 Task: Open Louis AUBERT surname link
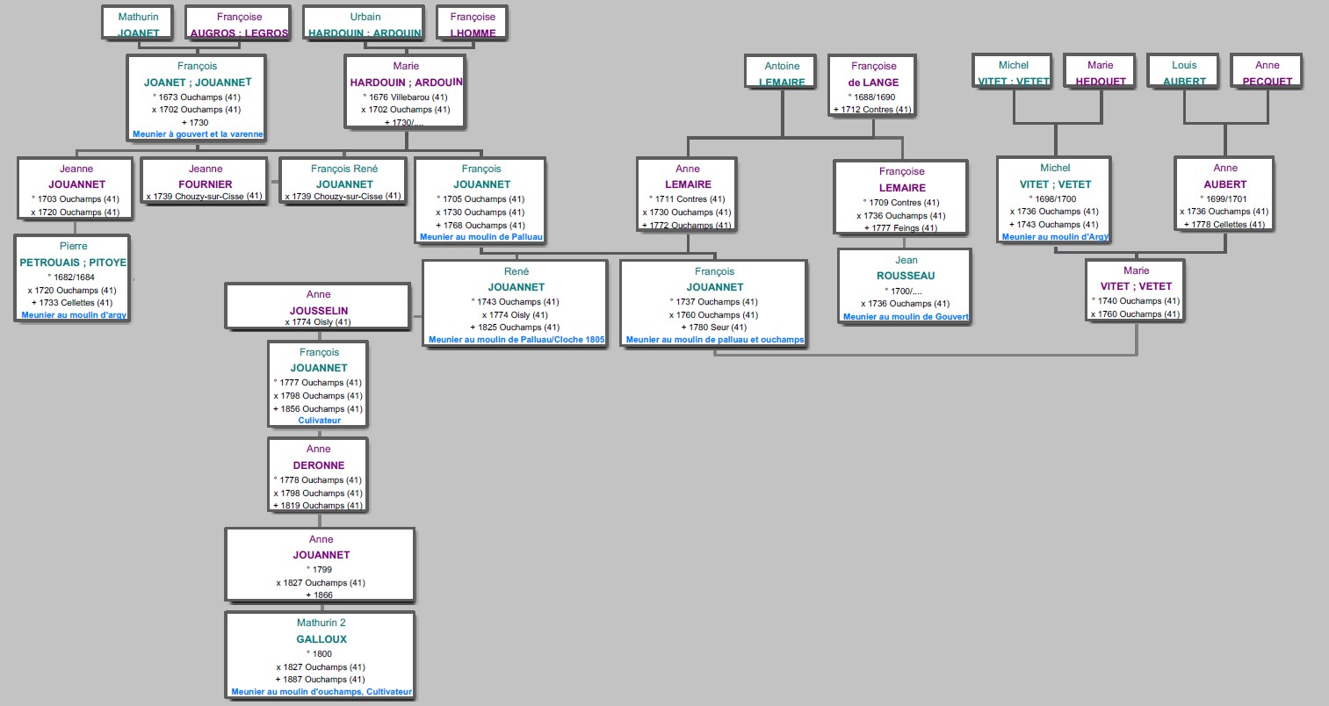point(1184,82)
